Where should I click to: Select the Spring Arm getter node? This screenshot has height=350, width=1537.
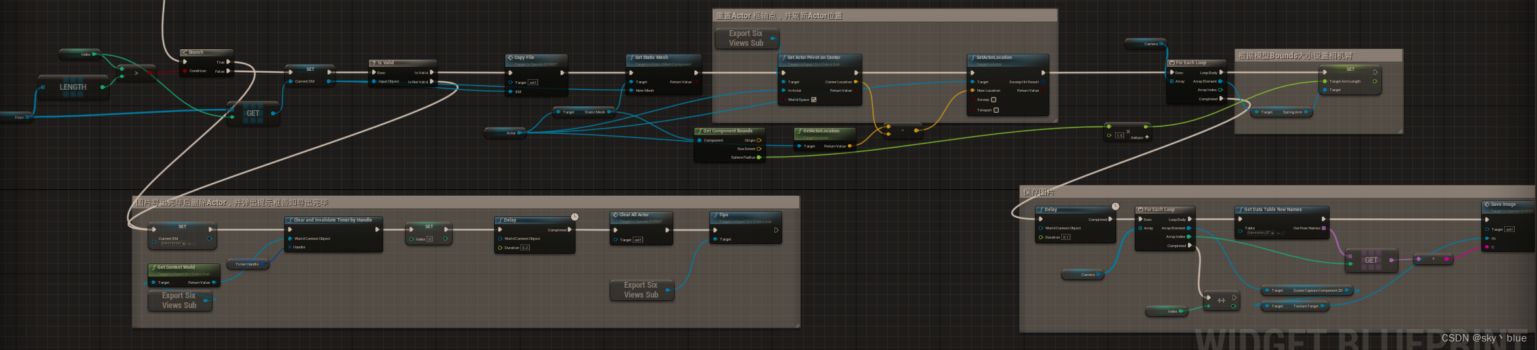pos(1282,112)
